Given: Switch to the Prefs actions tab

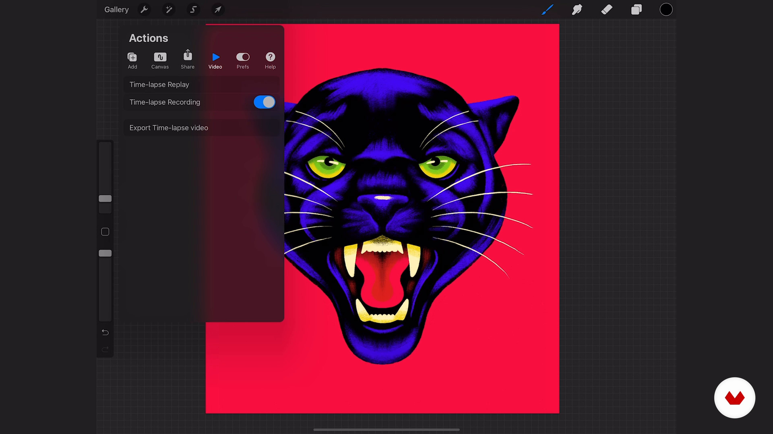Looking at the screenshot, I should point(243,61).
